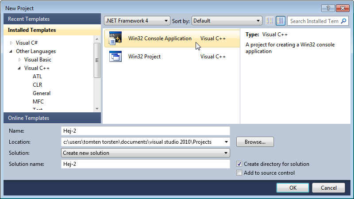
Task: Click the Win32 Console Application icon
Action: [115, 38]
